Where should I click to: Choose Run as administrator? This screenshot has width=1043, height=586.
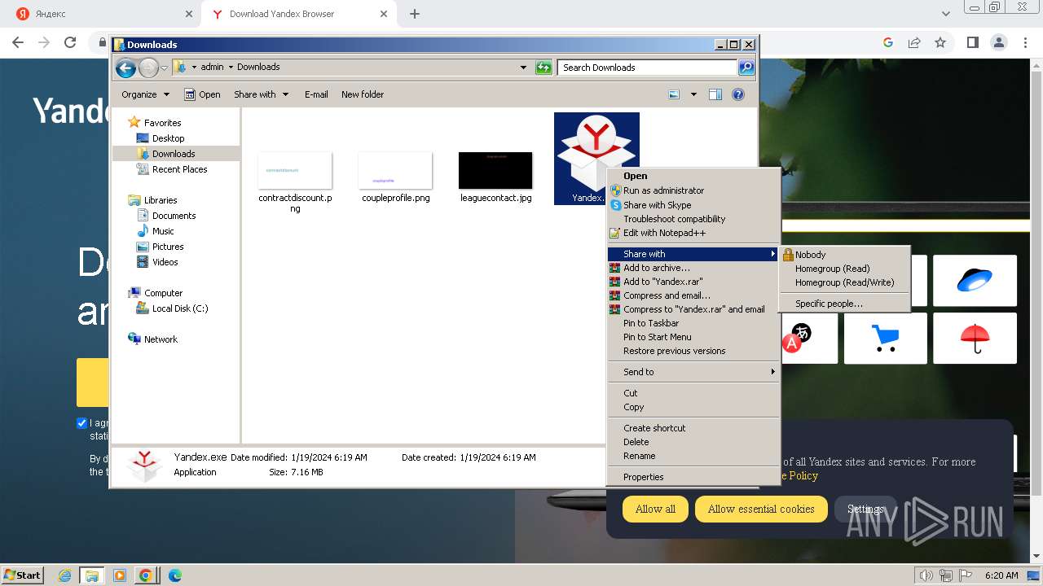[x=663, y=190]
